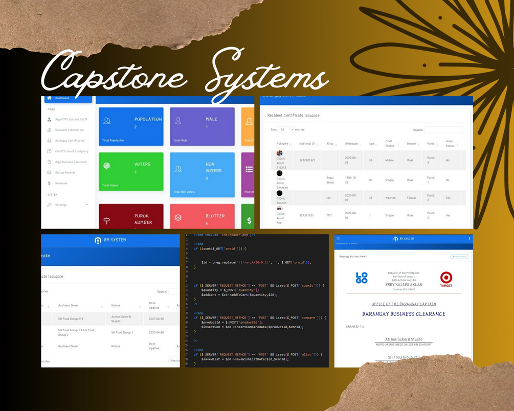The height and width of the screenshot is (411, 514).
Task: Open Blotter Records in the sidebar
Action: pos(65,173)
